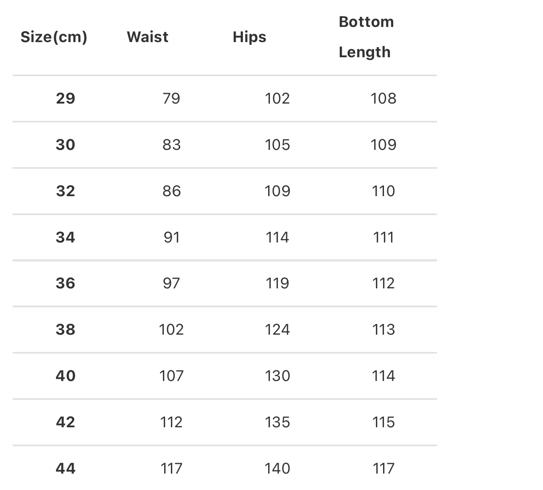This screenshot has height=490, width=543.
Task: Click size 36 row label
Action: tap(65, 283)
